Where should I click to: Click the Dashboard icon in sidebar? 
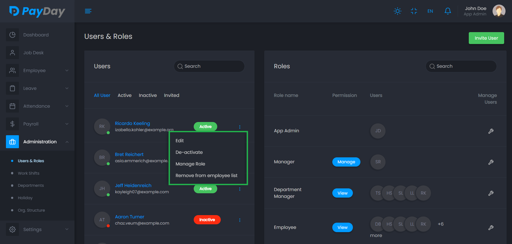point(12,35)
